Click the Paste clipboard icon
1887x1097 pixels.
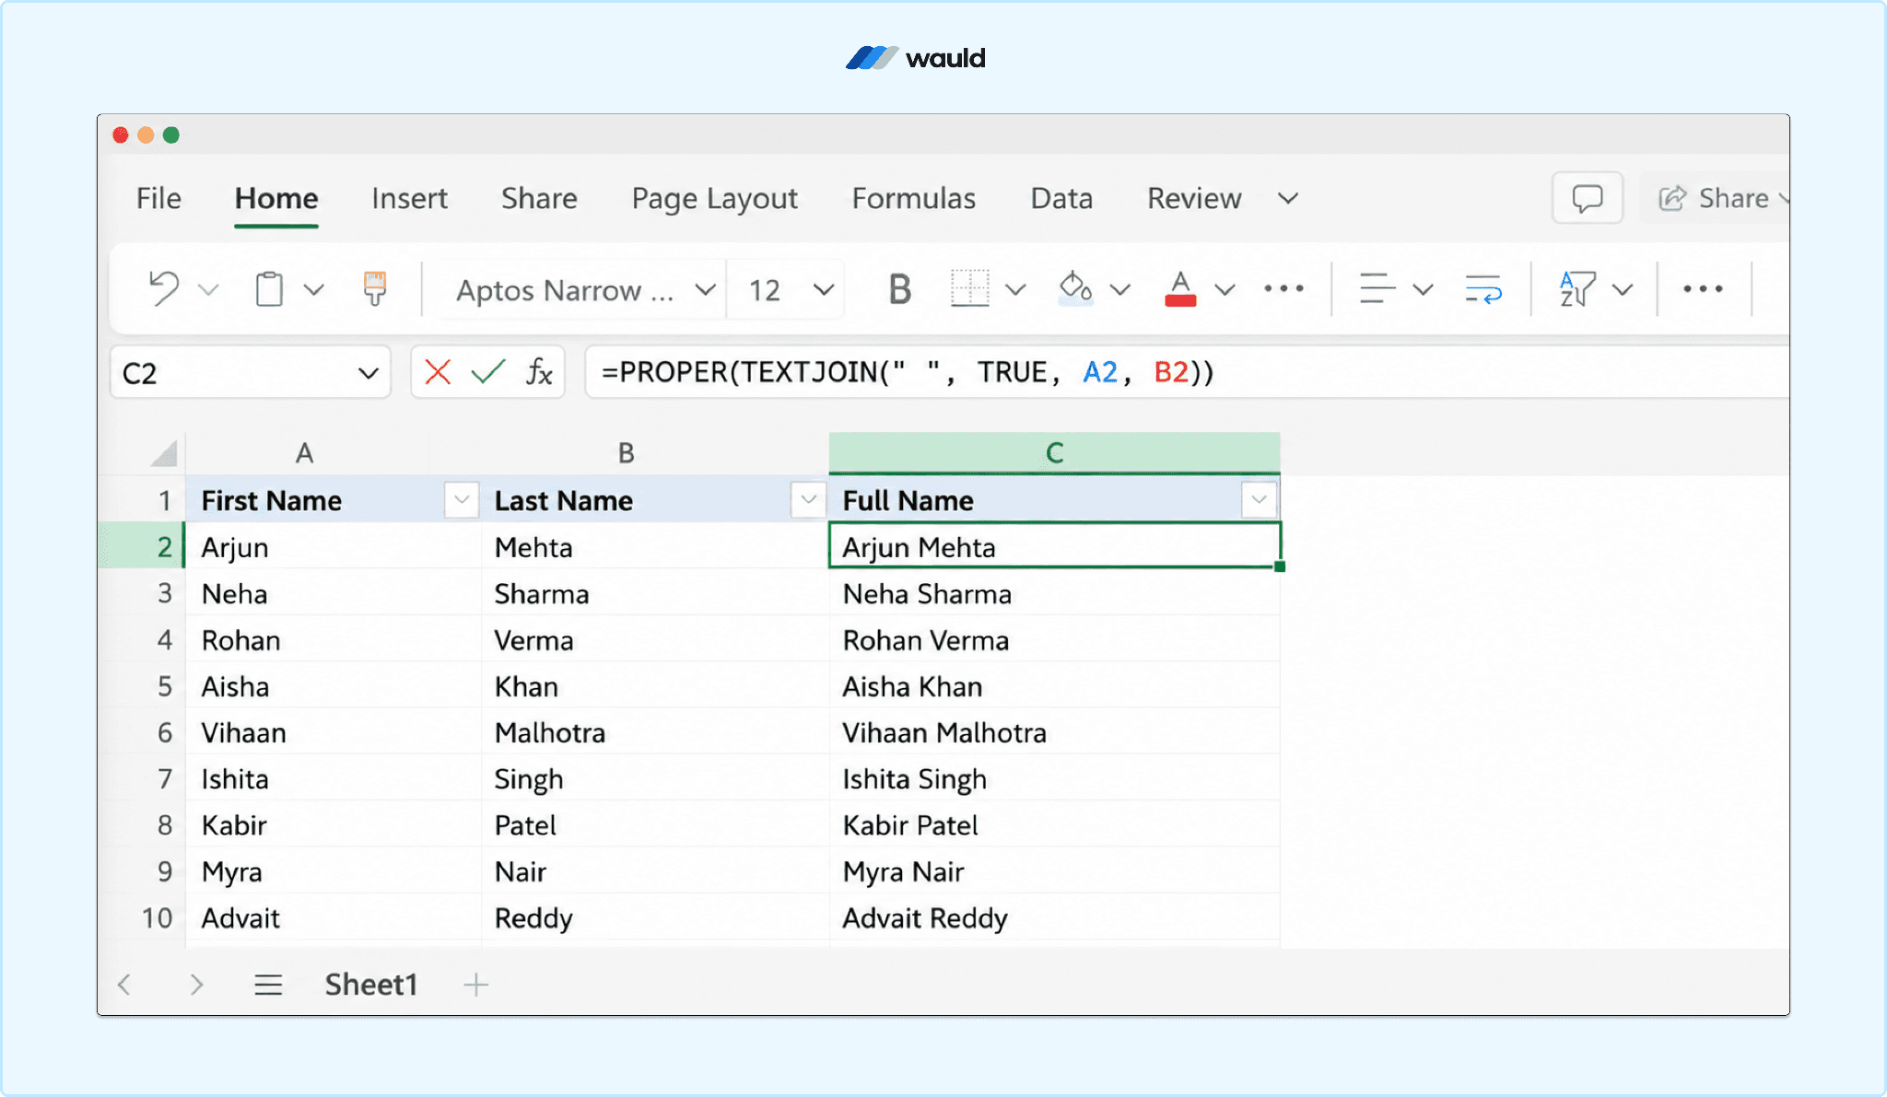coord(269,289)
